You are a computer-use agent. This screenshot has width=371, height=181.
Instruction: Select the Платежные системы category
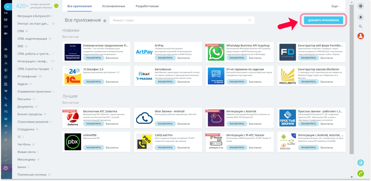click(x=32, y=175)
